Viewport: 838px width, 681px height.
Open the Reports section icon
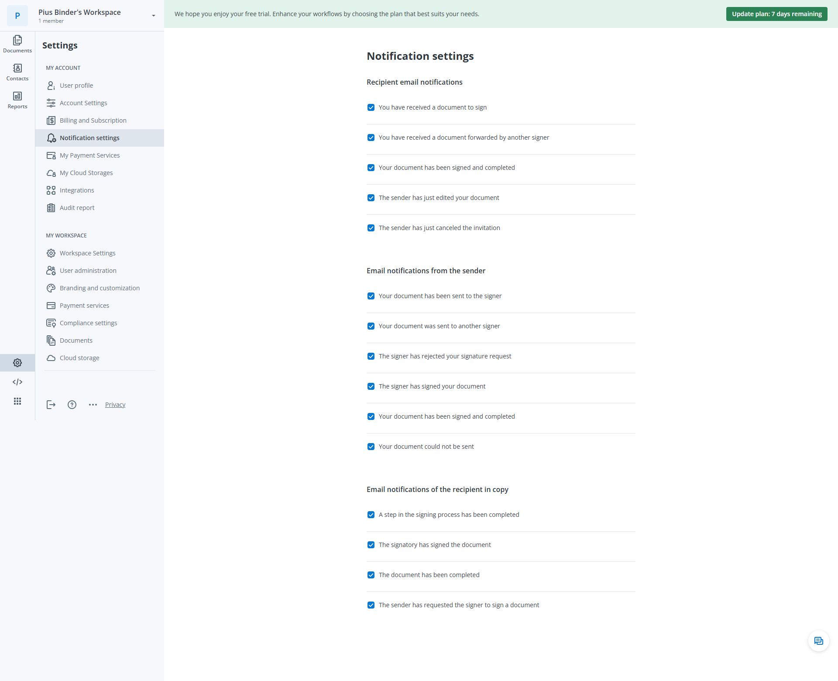pyautogui.click(x=17, y=100)
